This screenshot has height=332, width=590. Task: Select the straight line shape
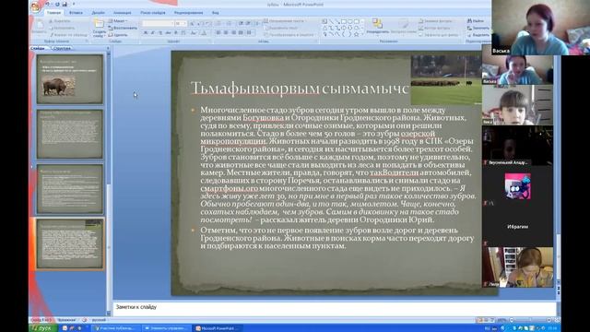point(331,21)
